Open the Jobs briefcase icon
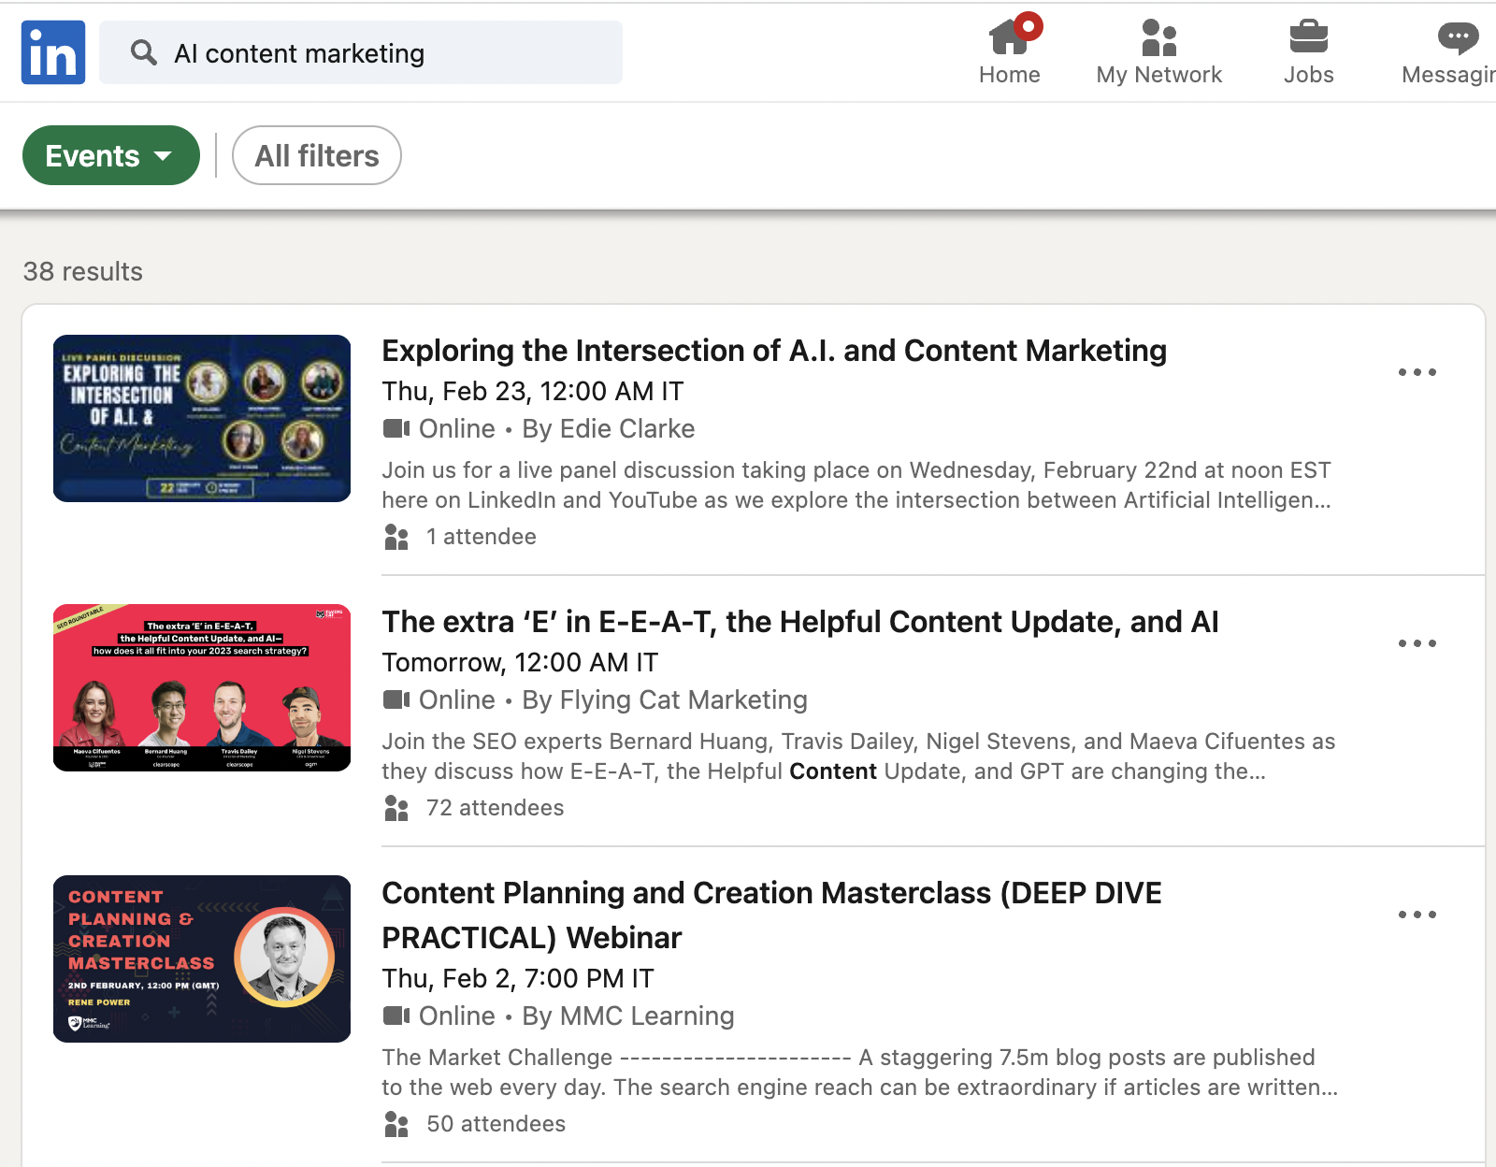The image size is (1496, 1167). point(1308,39)
